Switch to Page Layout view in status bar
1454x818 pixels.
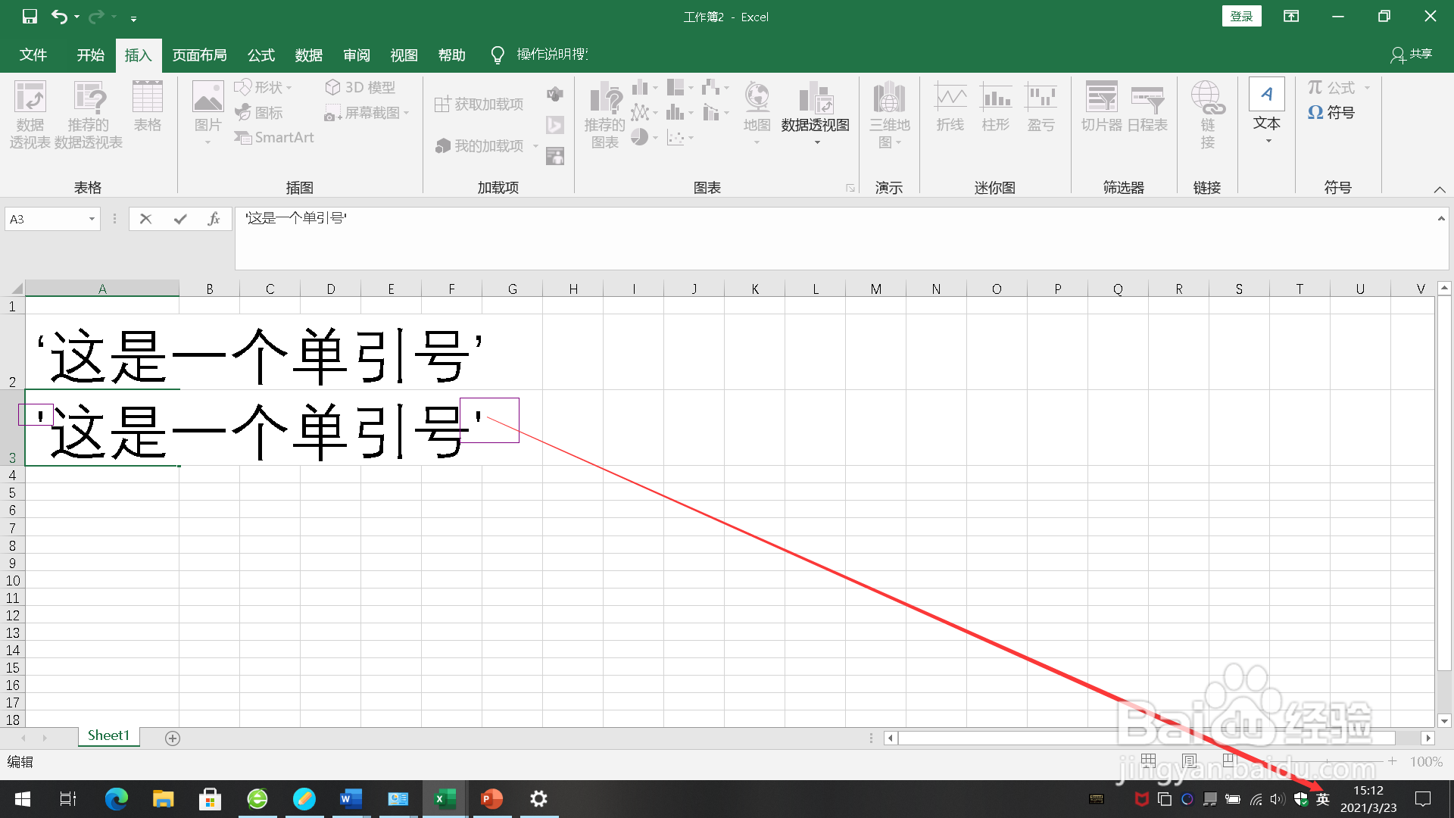(x=1189, y=760)
